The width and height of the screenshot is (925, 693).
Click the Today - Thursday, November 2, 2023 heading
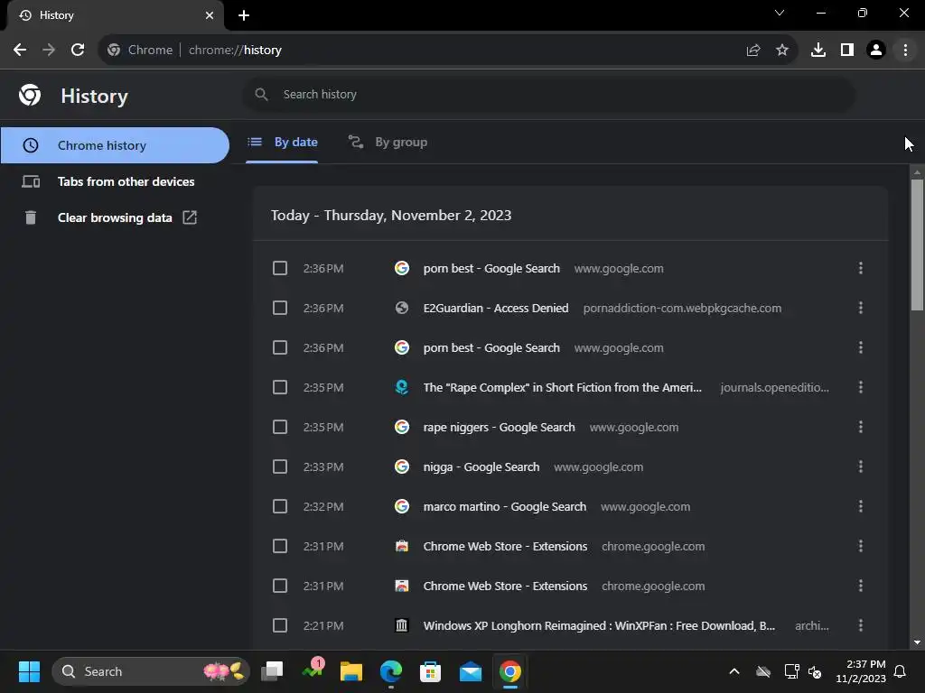point(391,215)
